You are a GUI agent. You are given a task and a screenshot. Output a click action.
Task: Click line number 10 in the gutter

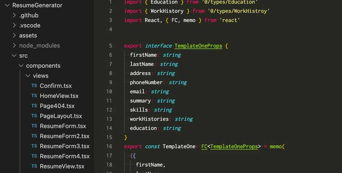[x=109, y=91]
